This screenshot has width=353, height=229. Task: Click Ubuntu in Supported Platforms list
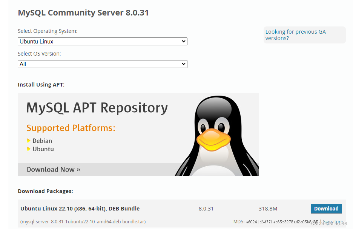[x=43, y=149]
